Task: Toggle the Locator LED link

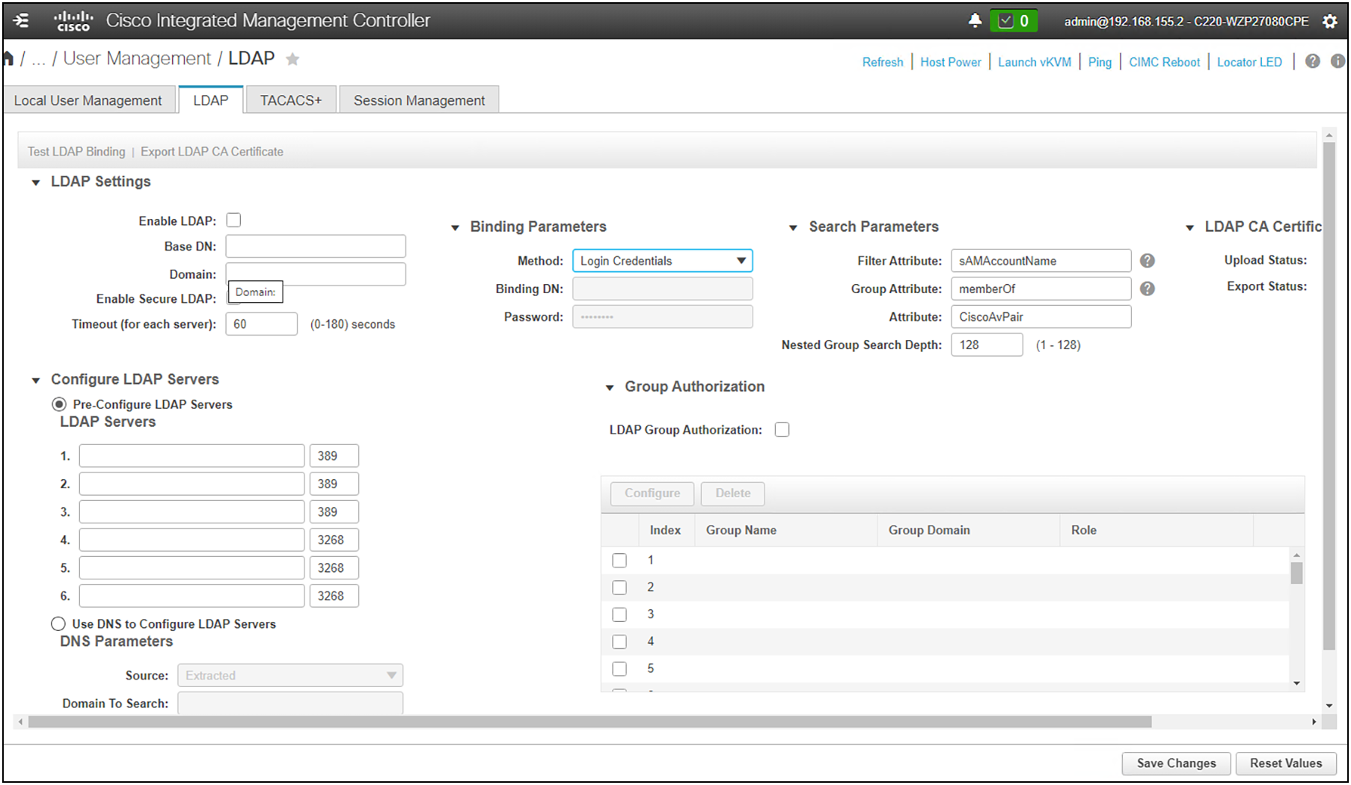Action: 1249,62
